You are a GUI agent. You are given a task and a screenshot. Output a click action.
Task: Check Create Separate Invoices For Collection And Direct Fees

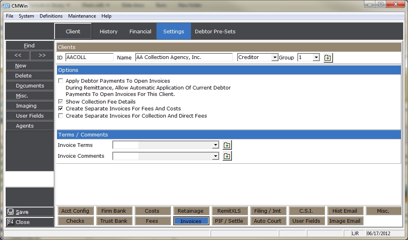coord(61,116)
